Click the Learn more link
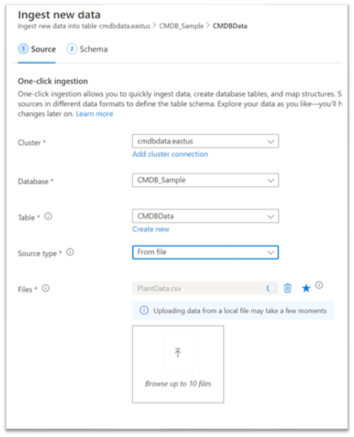354x437 pixels. pos(95,114)
